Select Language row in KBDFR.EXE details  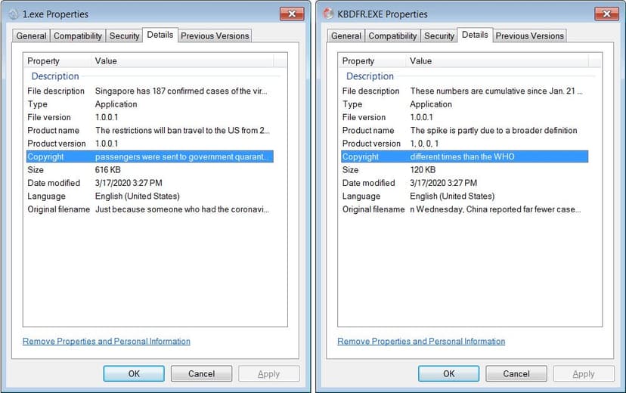pyautogui.click(x=465, y=196)
